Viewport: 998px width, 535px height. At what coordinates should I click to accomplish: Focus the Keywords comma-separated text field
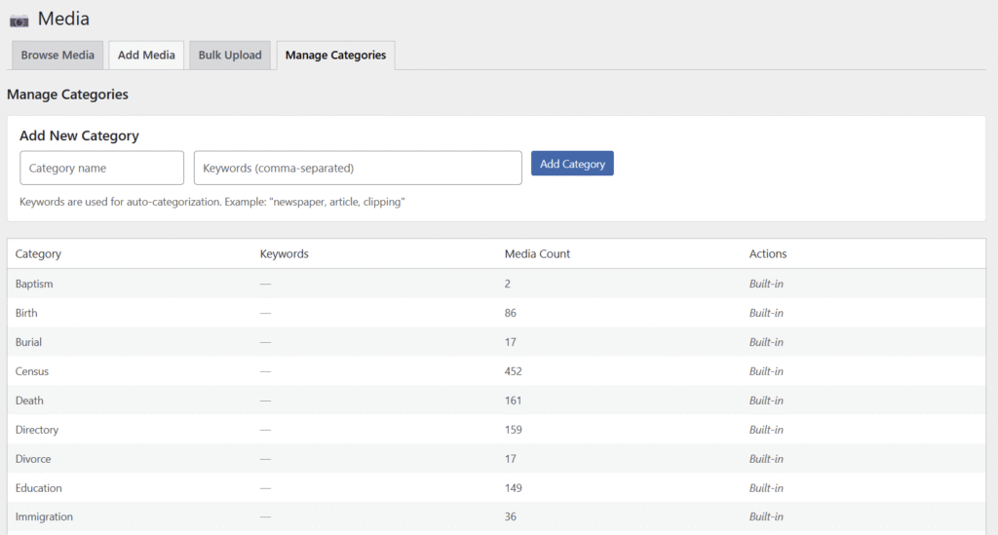[358, 168]
